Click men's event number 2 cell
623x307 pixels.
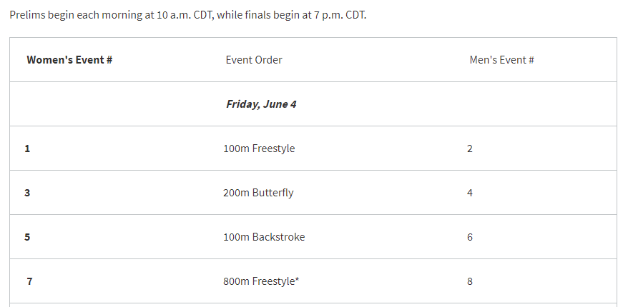point(470,149)
